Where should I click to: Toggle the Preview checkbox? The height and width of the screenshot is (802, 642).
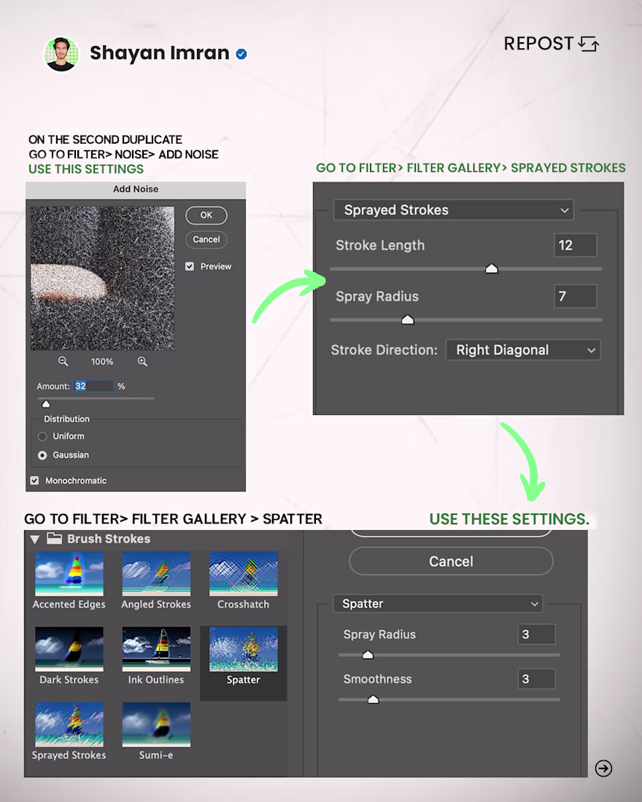tap(190, 266)
